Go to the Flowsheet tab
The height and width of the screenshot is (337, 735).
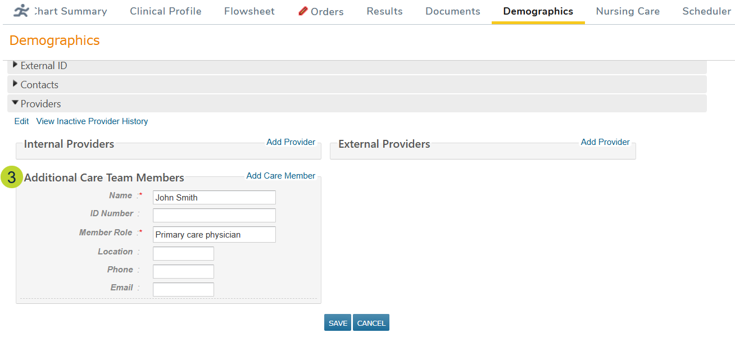click(x=249, y=11)
